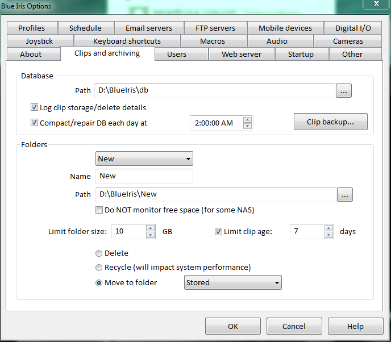
Task: Open the Audio tab
Action: pyautogui.click(x=280, y=41)
